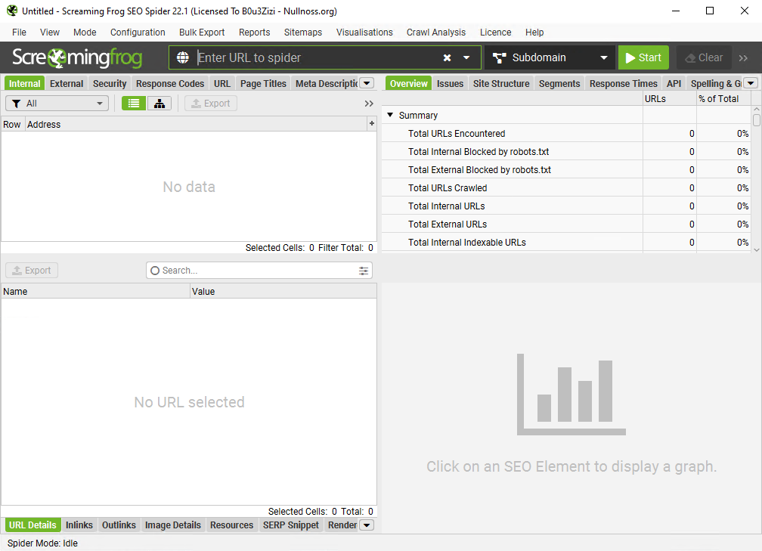Expand upper pane search chevrons
This screenshot has width=762, height=551.
pyautogui.click(x=369, y=104)
